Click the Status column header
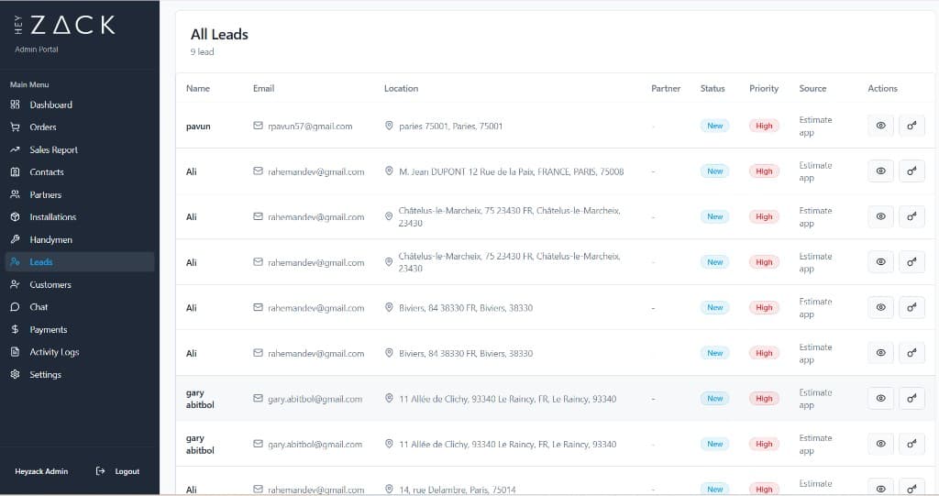The width and height of the screenshot is (939, 496). pyautogui.click(x=713, y=88)
